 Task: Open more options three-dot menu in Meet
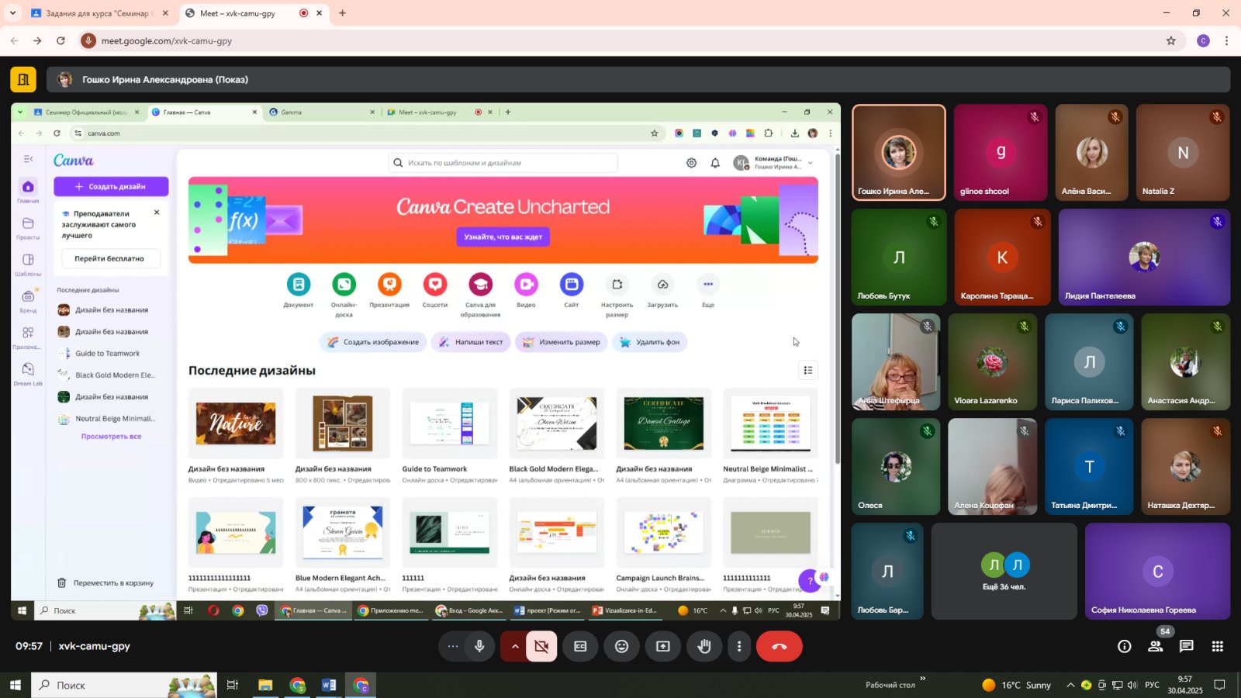point(739,646)
